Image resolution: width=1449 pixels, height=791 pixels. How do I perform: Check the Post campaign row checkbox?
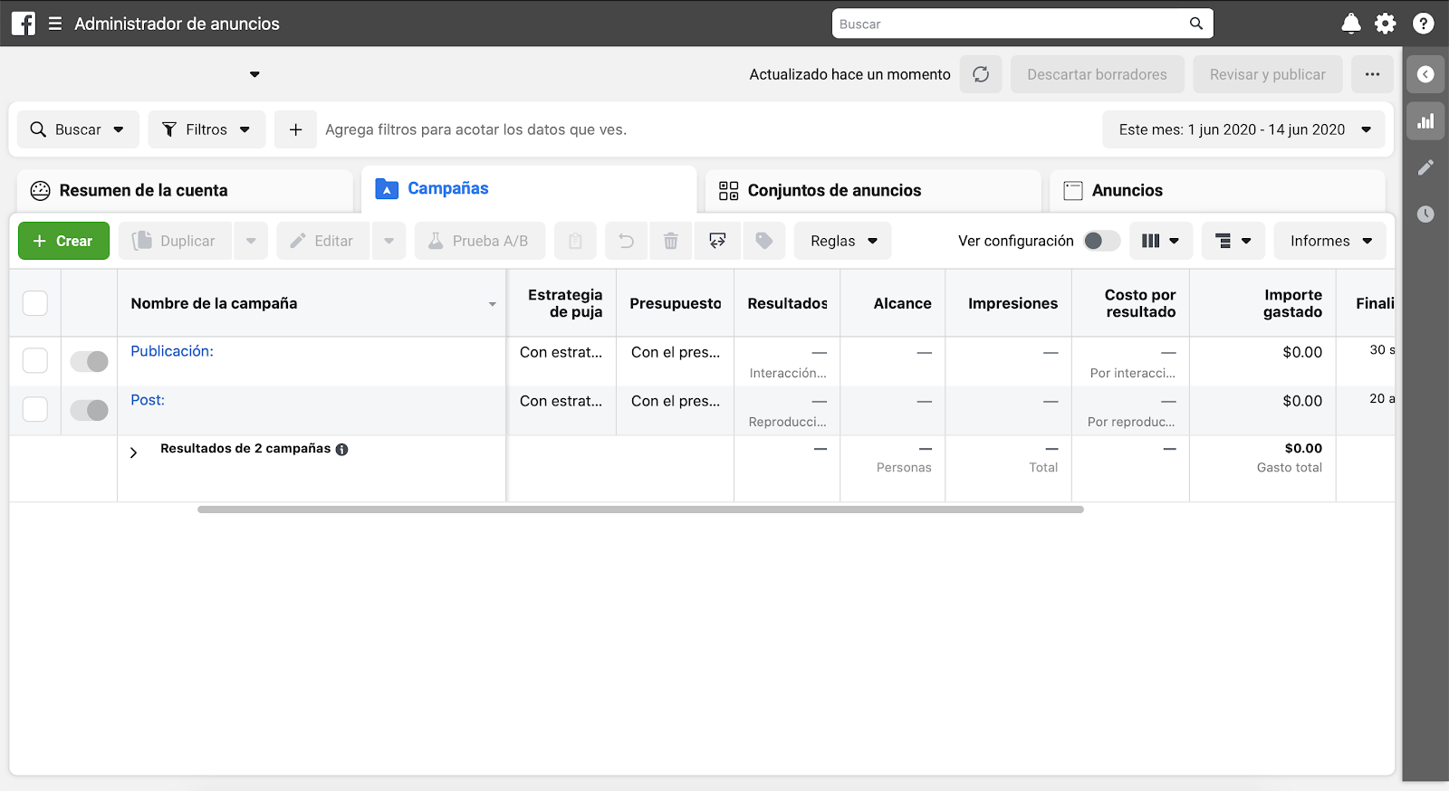coord(35,409)
